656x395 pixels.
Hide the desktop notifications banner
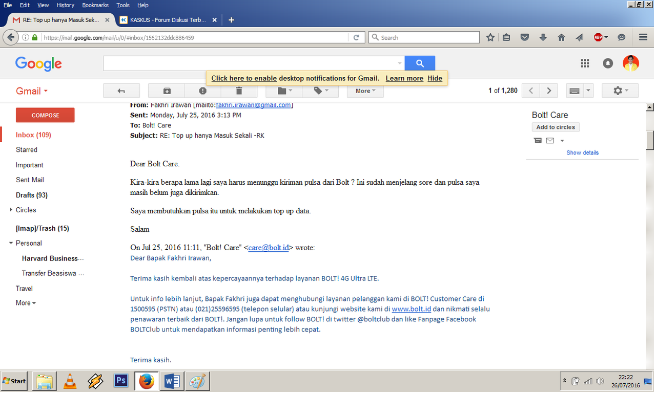pos(435,78)
